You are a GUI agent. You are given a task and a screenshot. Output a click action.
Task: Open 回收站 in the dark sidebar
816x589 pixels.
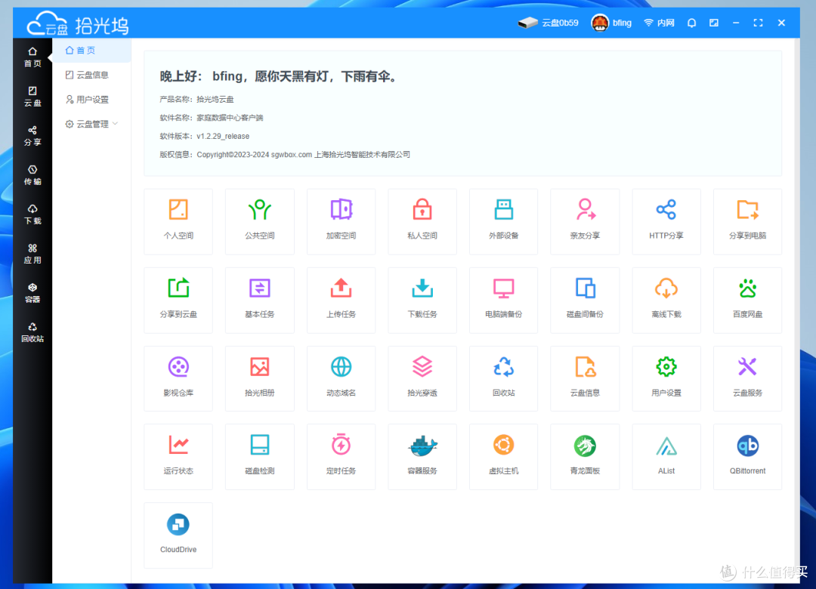(32, 332)
